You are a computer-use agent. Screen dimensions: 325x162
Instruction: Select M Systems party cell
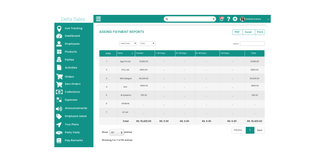[x=126, y=95]
